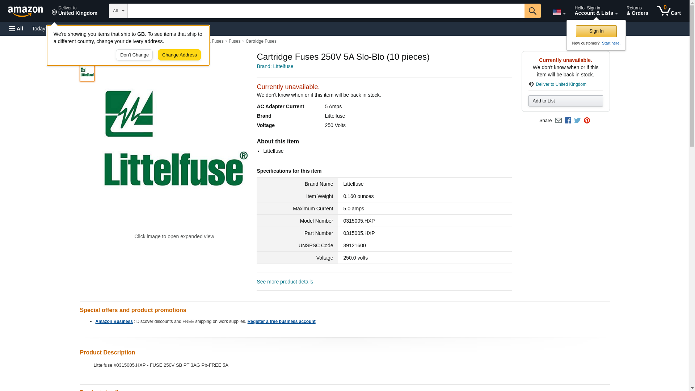Select the Littelfuse product thumbnail
This screenshot has height=391, width=695.
tap(87, 73)
